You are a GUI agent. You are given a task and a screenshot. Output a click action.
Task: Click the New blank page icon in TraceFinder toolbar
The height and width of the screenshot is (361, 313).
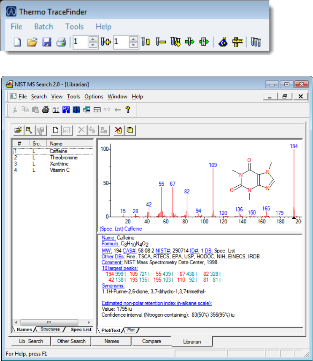[17, 42]
